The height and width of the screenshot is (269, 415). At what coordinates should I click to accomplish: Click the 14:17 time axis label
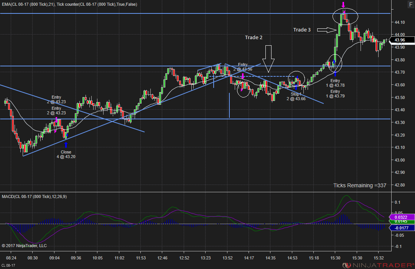click(249, 258)
